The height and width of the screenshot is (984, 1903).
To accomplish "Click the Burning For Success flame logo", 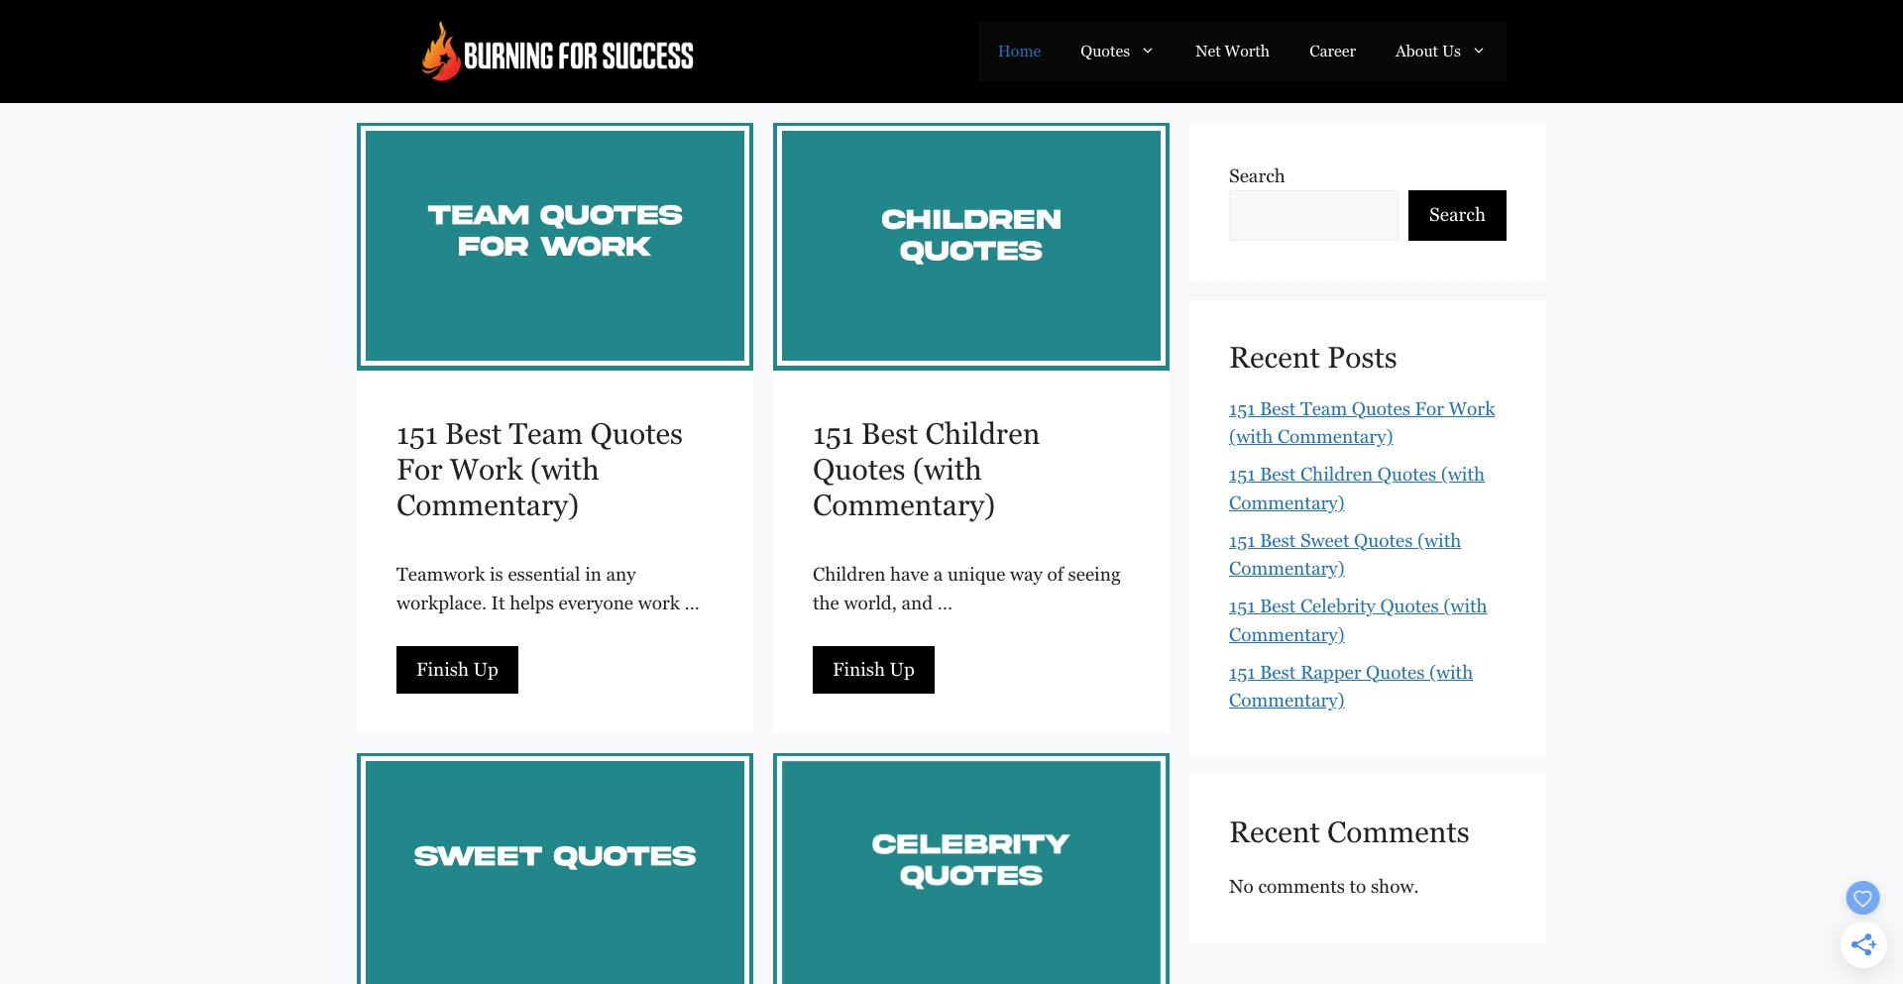I will pos(441,51).
